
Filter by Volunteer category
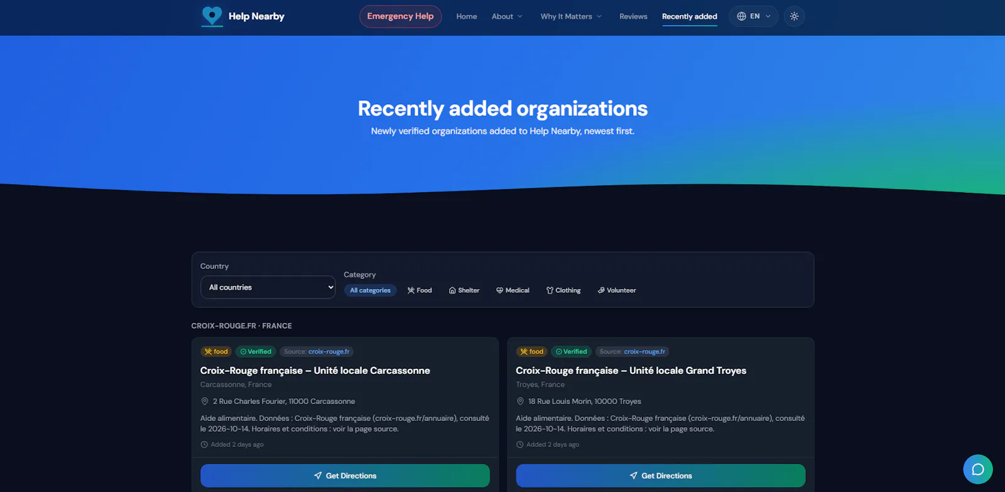click(617, 290)
